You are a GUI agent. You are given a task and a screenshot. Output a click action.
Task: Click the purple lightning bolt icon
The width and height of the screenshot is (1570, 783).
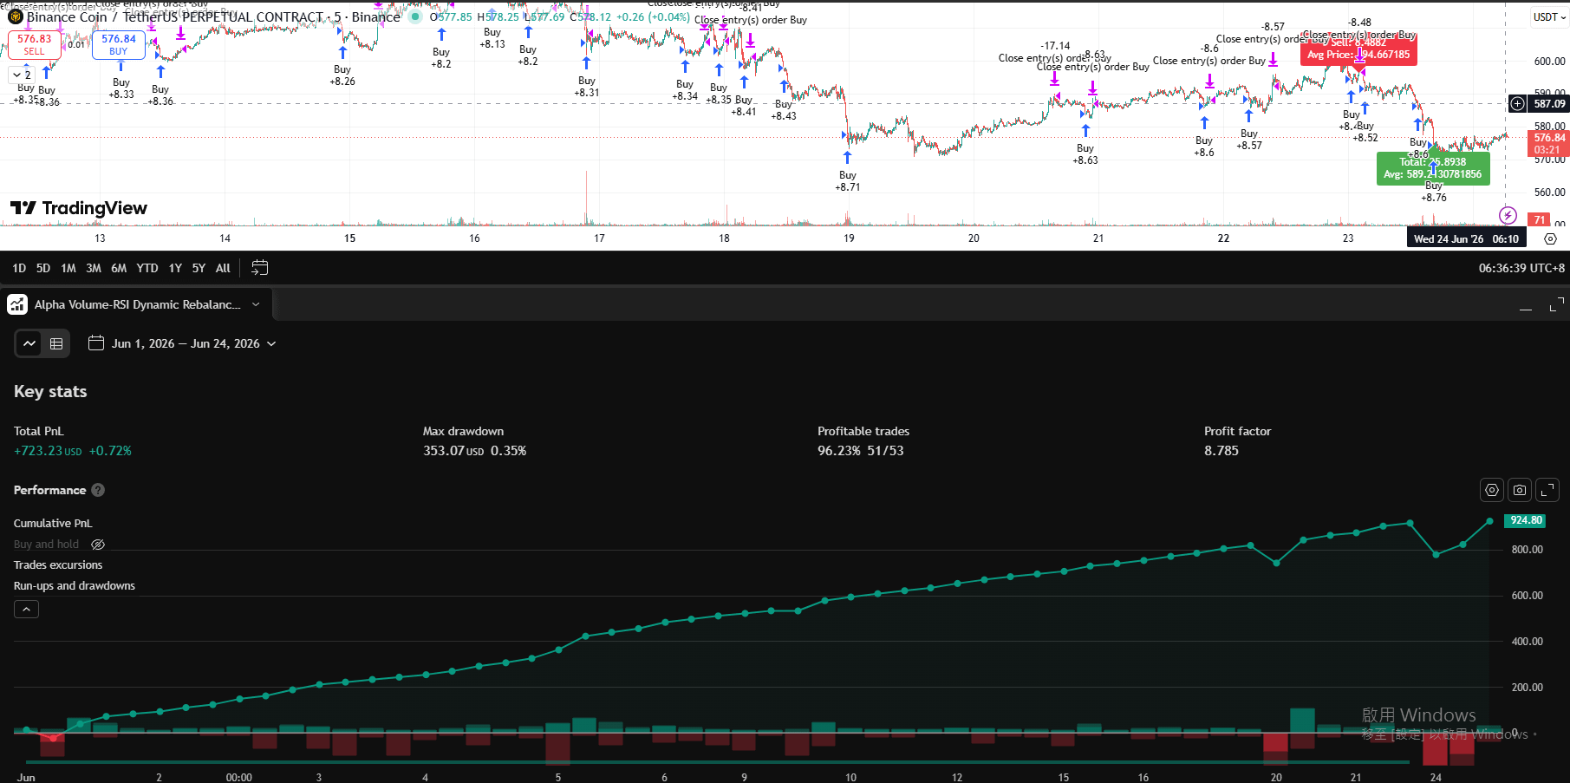pyautogui.click(x=1508, y=215)
